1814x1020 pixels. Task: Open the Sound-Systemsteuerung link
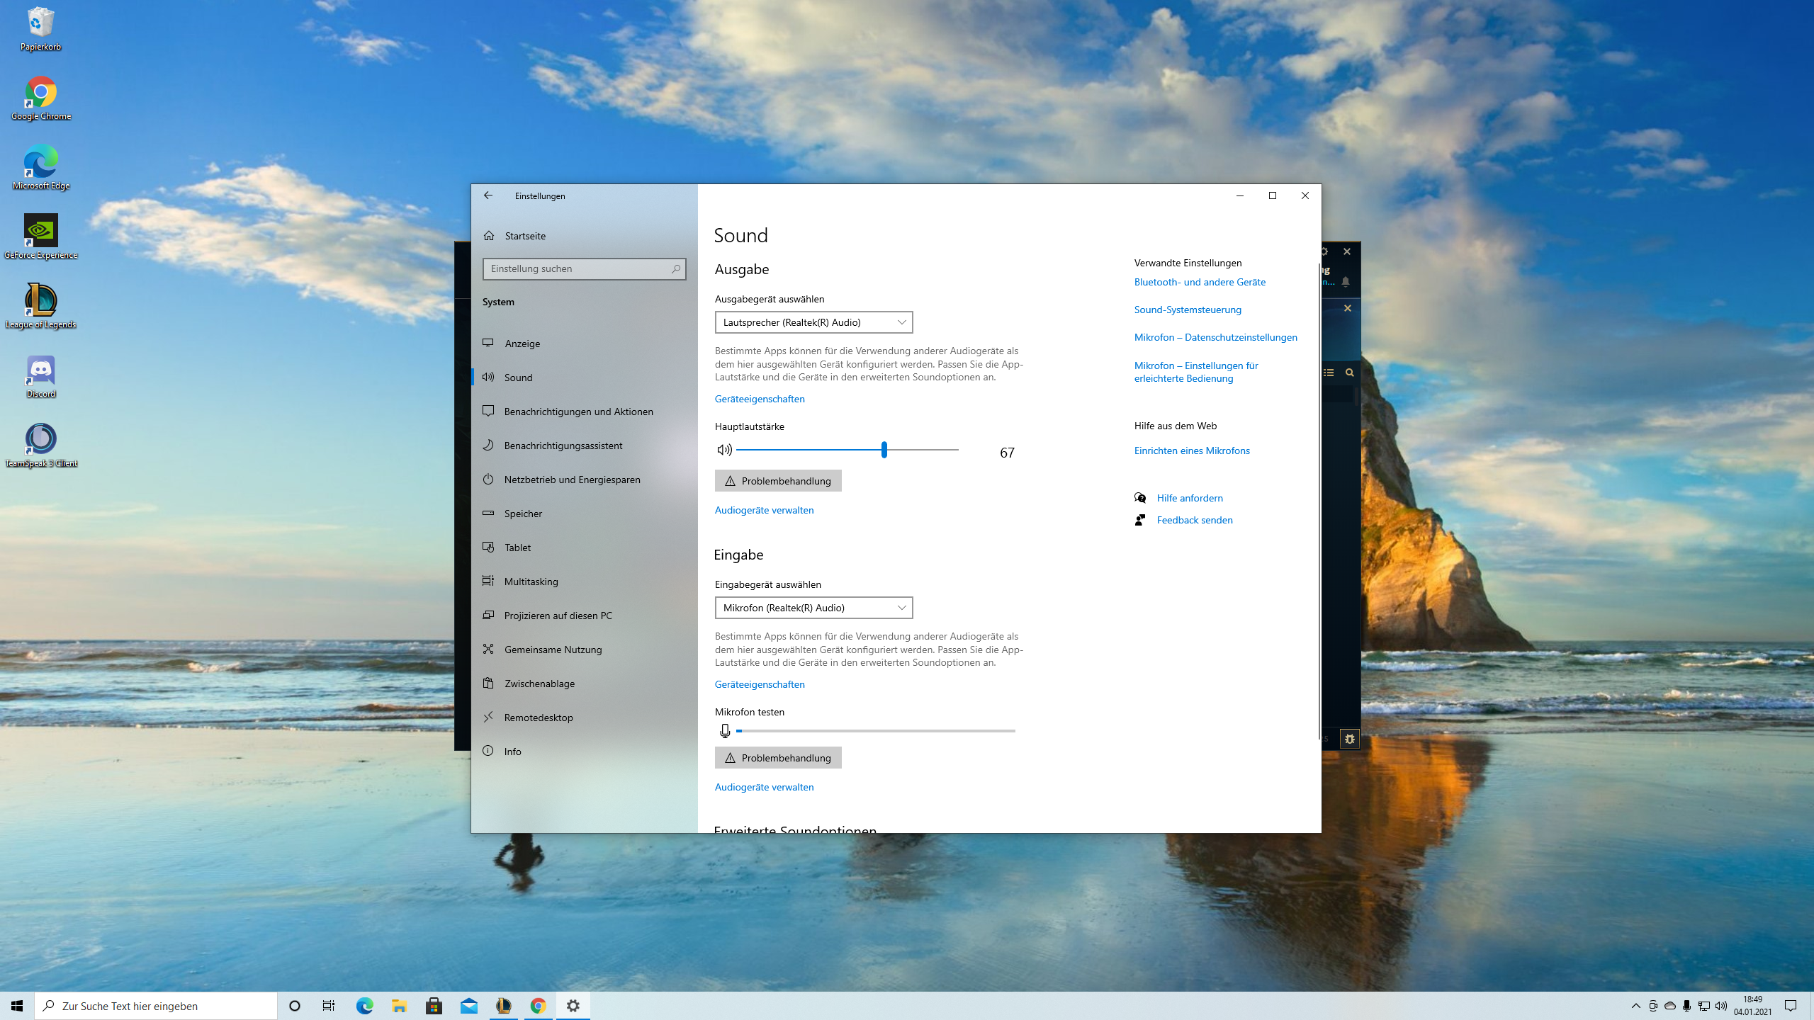point(1188,310)
